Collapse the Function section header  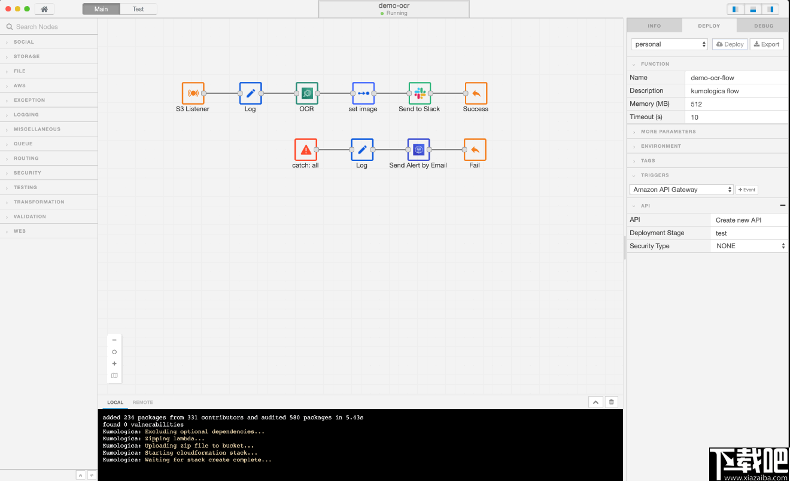pos(708,64)
